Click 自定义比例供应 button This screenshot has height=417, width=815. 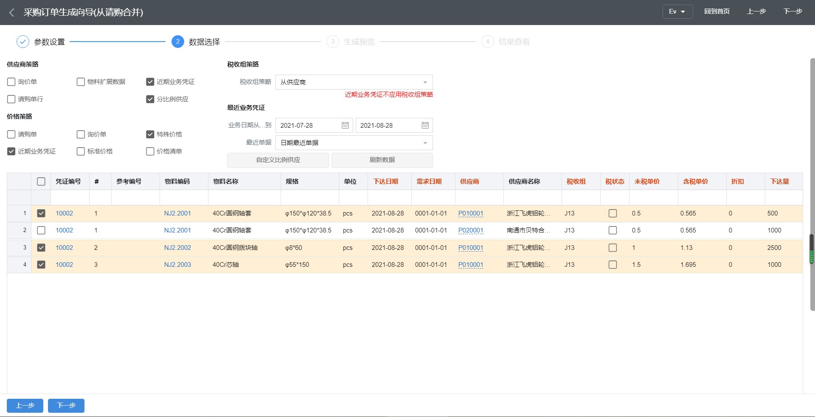[x=278, y=160]
